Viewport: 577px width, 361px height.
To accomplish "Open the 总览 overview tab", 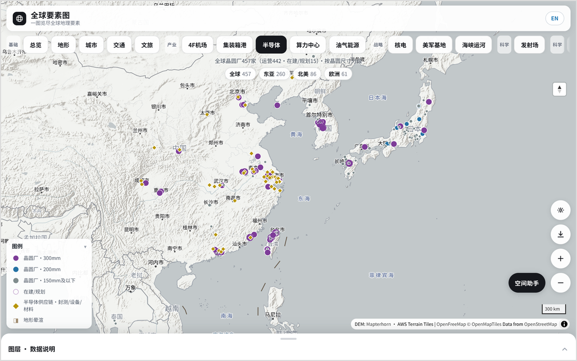I will (x=36, y=45).
